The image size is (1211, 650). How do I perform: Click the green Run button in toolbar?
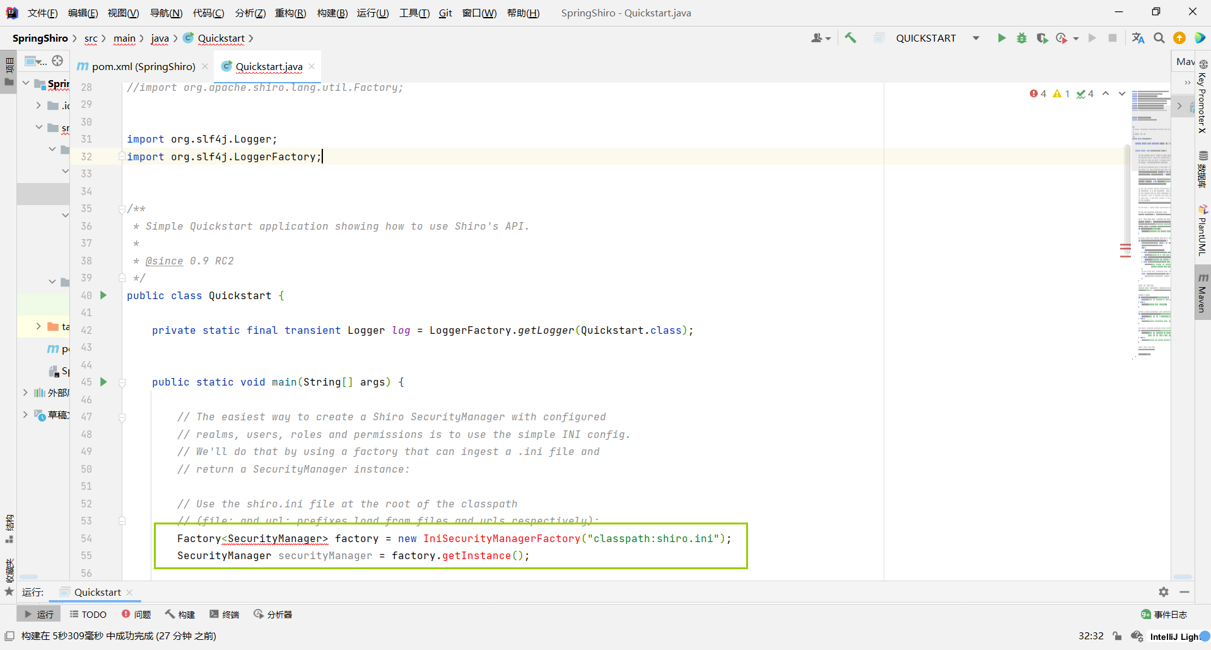[1002, 38]
